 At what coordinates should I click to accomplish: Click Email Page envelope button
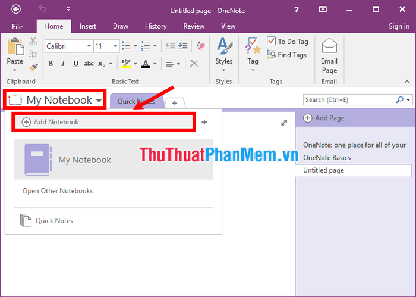coord(329,56)
